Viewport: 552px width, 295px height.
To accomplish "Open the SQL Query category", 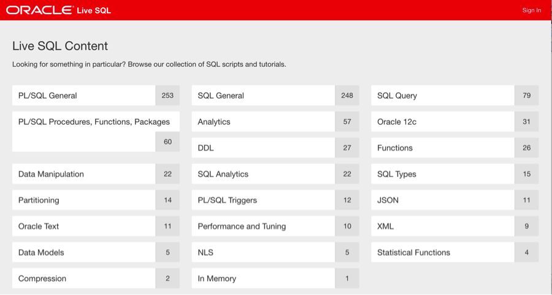I will (x=442, y=95).
